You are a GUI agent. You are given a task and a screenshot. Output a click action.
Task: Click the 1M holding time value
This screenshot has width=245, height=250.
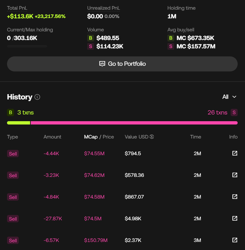coord(172,16)
